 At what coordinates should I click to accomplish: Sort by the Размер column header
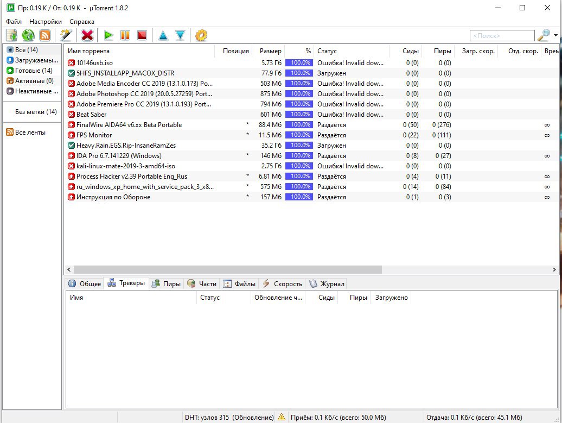click(269, 51)
